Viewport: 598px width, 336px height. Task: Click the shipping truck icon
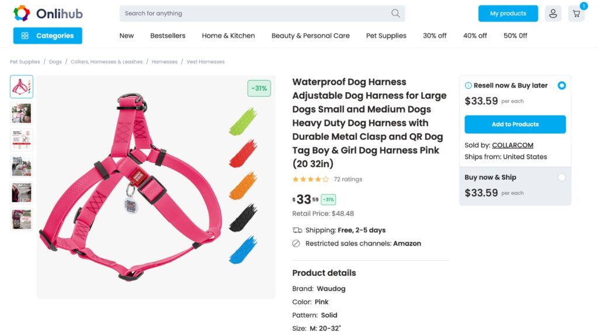pyautogui.click(x=297, y=230)
